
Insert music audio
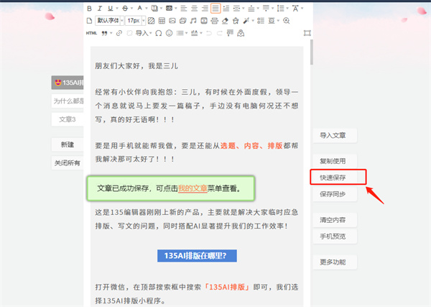193,21
